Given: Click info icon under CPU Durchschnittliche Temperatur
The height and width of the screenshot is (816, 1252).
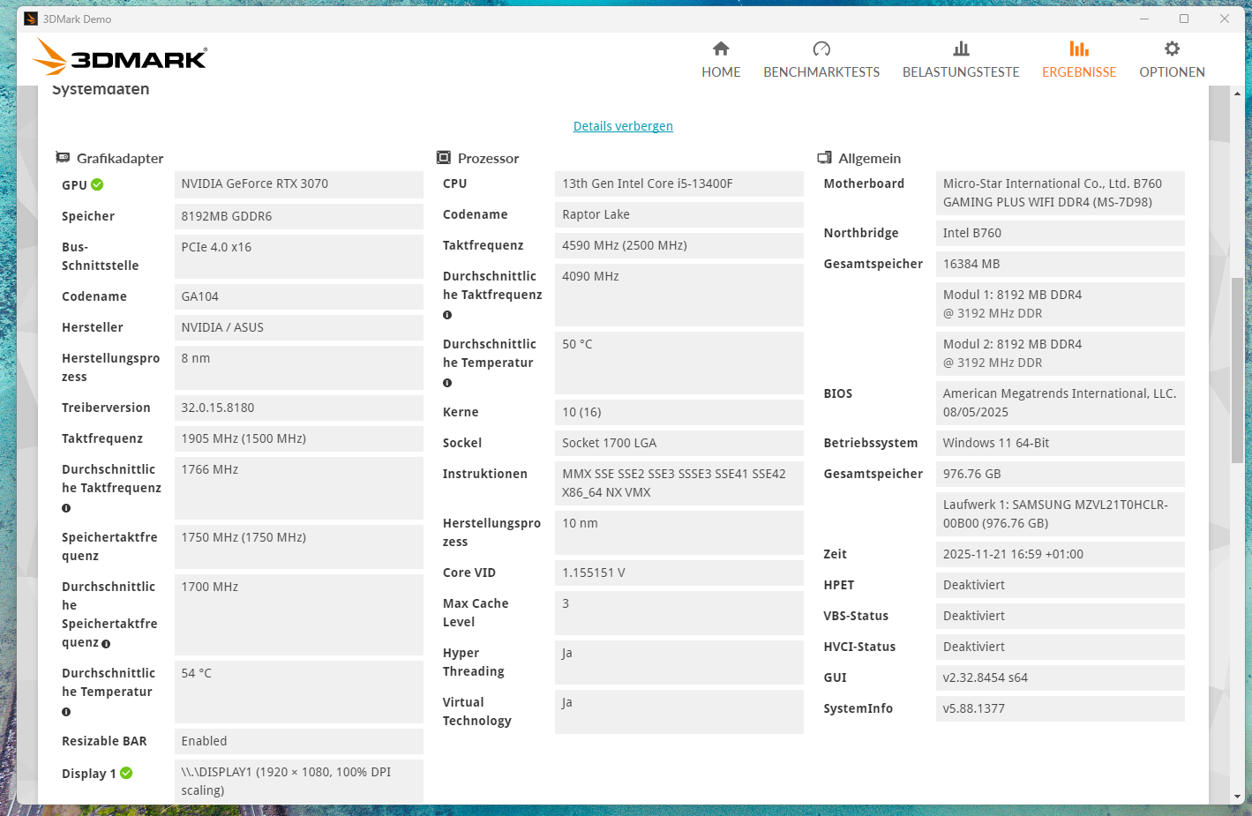Looking at the screenshot, I should tap(447, 383).
